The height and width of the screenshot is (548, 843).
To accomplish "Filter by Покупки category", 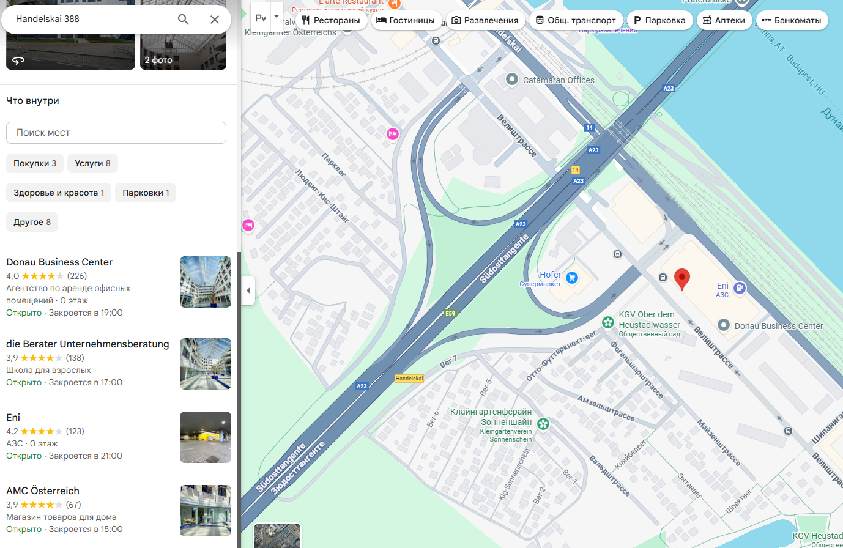I will tap(35, 163).
